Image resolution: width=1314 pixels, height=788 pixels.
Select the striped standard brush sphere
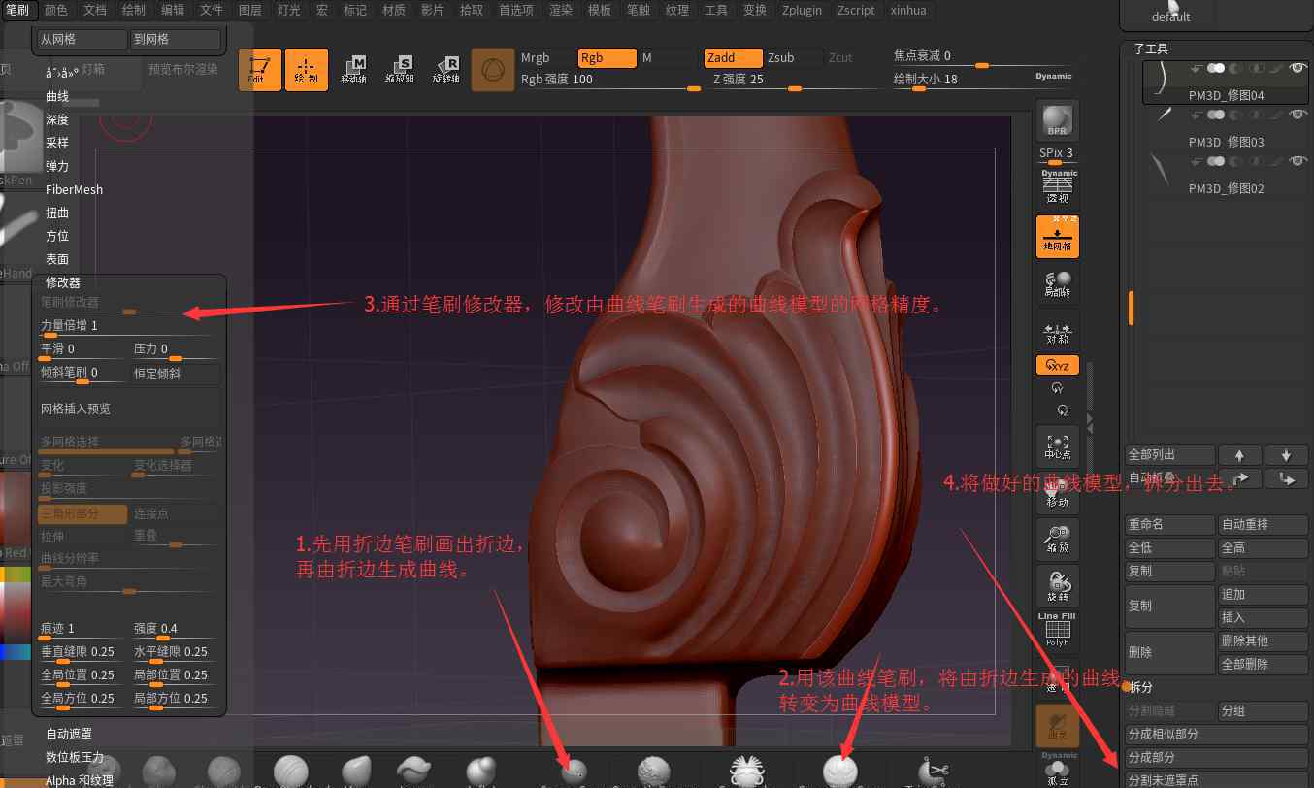point(291,772)
